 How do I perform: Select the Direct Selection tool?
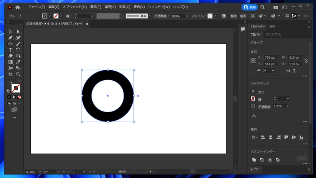click(18, 32)
